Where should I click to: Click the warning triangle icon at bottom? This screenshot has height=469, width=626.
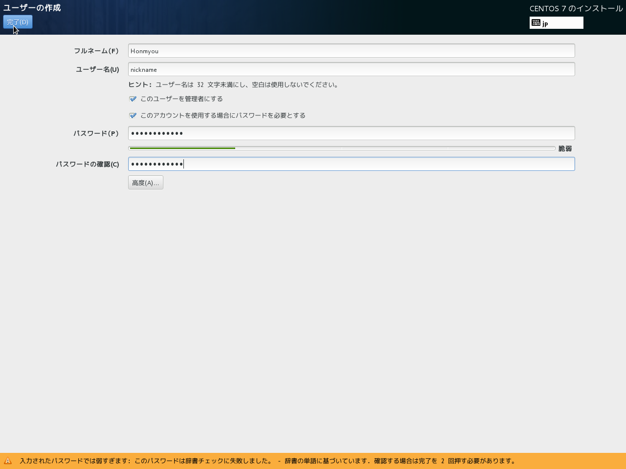coord(8,461)
